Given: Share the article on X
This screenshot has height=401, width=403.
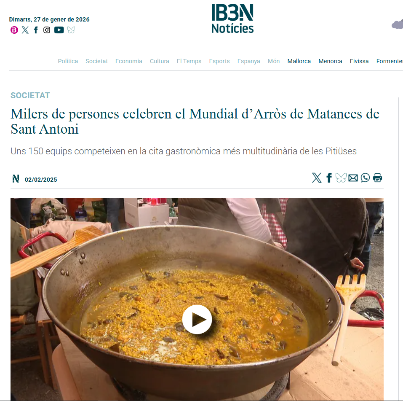Looking at the screenshot, I should point(317,178).
